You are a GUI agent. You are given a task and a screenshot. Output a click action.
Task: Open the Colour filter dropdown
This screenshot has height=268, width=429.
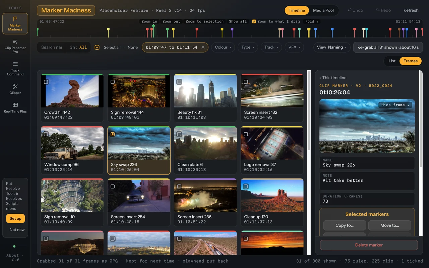[x=223, y=47]
